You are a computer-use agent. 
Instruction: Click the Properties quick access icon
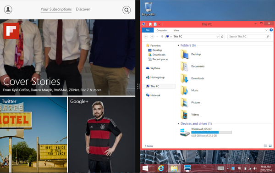[150, 24]
